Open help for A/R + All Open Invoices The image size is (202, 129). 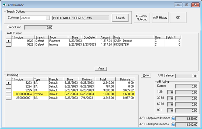click(x=173, y=124)
